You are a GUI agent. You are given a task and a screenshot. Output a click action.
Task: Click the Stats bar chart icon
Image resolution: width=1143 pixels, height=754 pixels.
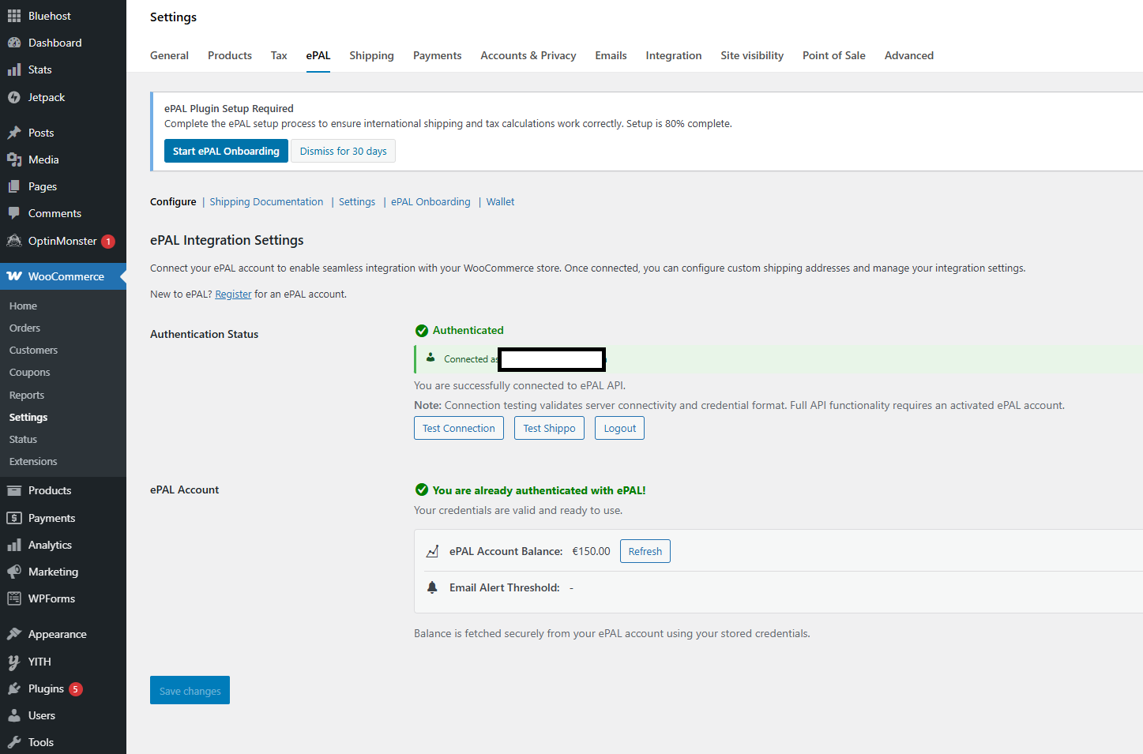point(14,69)
